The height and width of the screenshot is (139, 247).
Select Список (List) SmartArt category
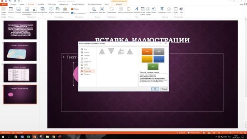pyautogui.click(x=87, y=53)
